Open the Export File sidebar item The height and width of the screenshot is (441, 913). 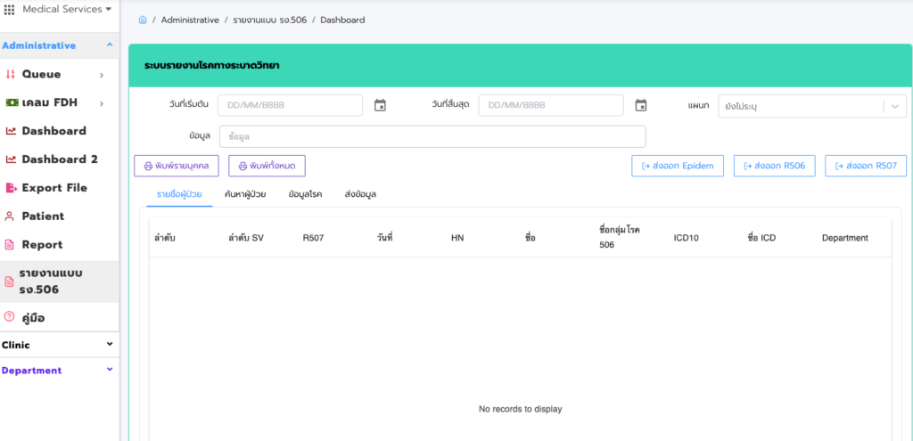tap(53, 188)
